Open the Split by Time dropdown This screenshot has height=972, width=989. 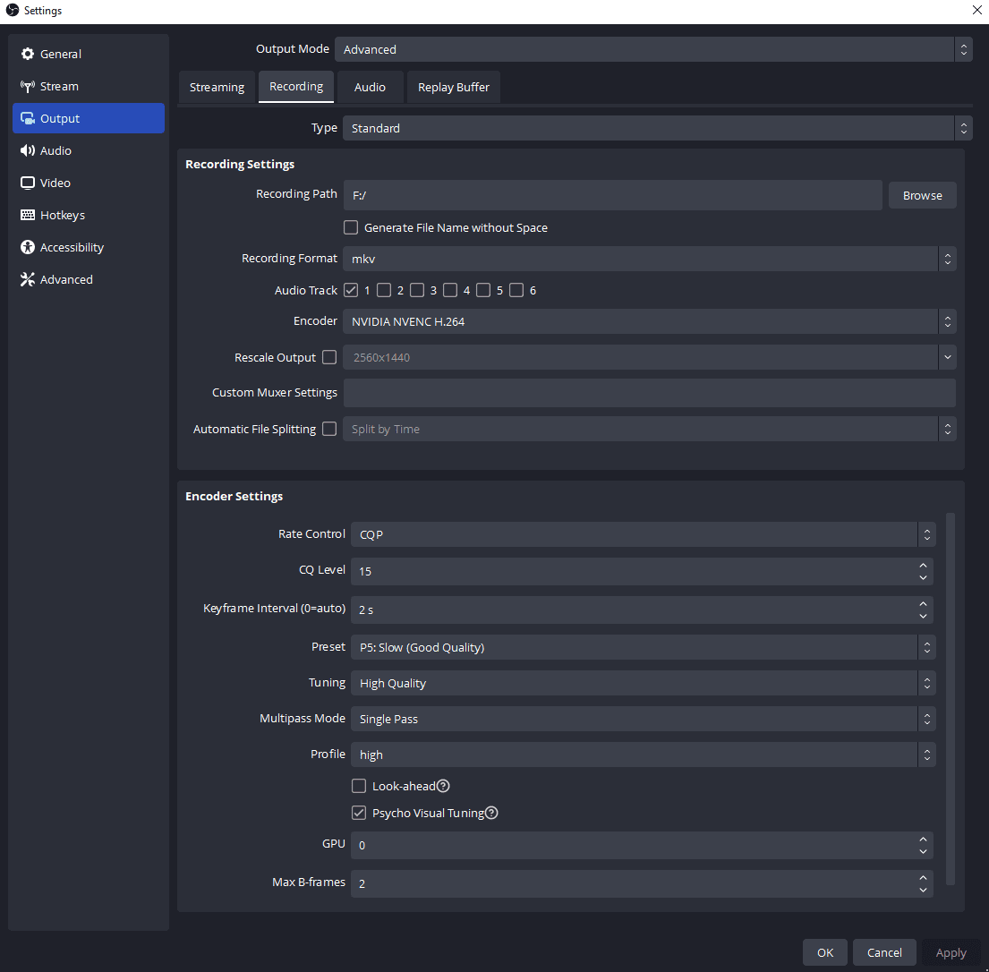click(650, 429)
